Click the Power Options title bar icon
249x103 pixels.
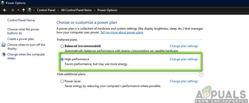3,3
